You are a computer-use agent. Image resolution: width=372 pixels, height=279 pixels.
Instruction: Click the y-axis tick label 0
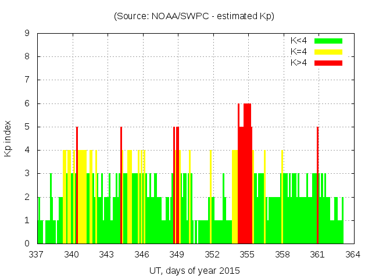point(27,244)
